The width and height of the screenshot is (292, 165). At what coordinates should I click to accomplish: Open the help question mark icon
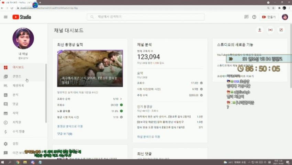pos(254,17)
